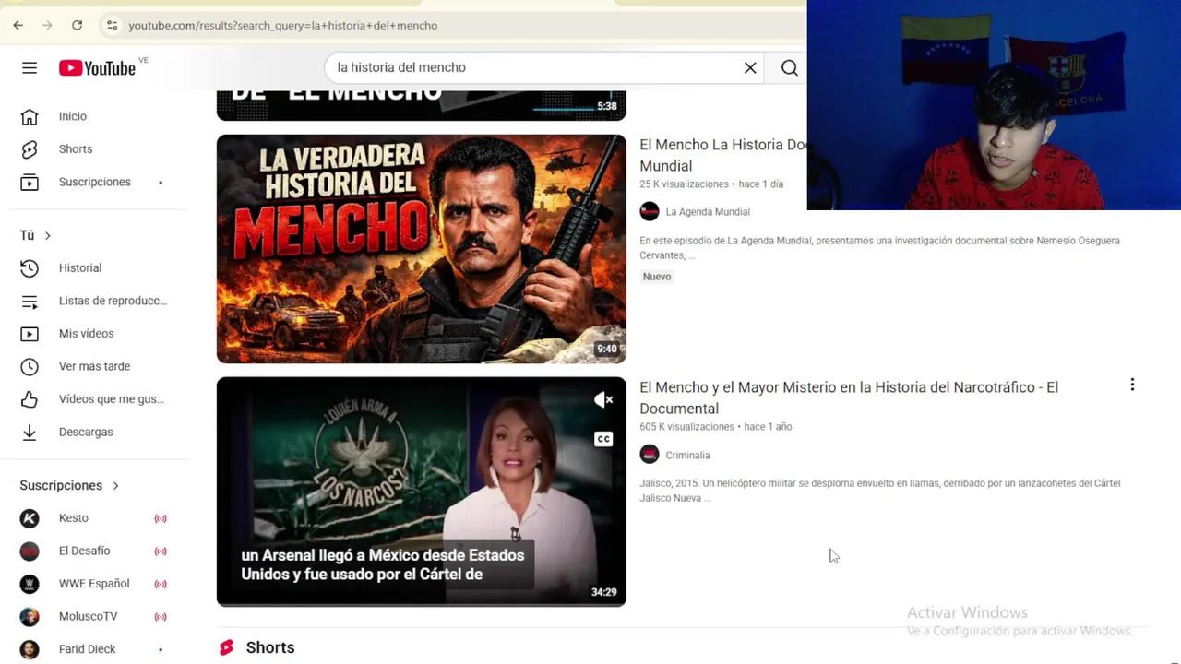The image size is (1181, 664).
Task: Toggle subtitles with the CC icon on preview
Action: pos(603,439)
